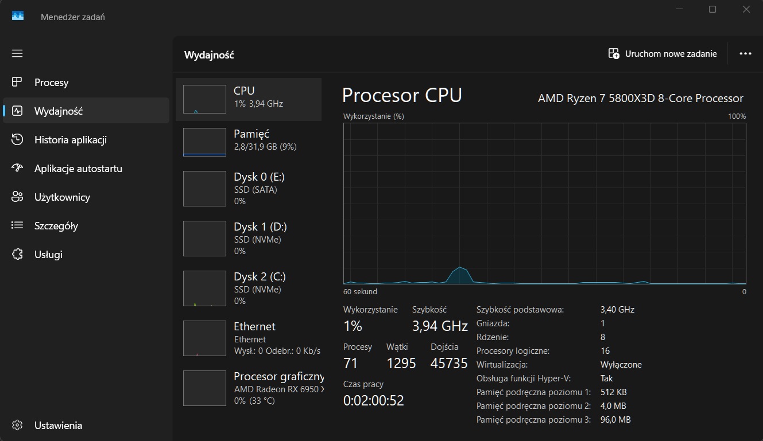Image resolution: width=763 pixels, height=441 pixels.
Task: Click the Wydajność page title
Action: click(209, 55)
